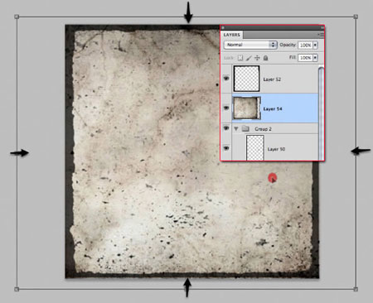Select the Layer 50 thumbnail
Viewport: 373px width, 303px height.
[x=255, y=147]
